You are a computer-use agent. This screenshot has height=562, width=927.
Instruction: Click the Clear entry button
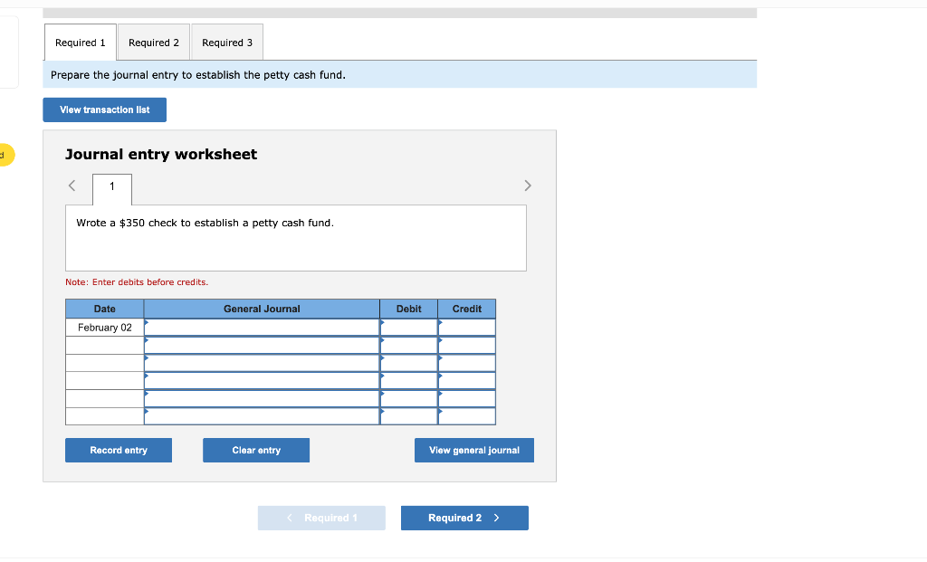pos(256,451)
